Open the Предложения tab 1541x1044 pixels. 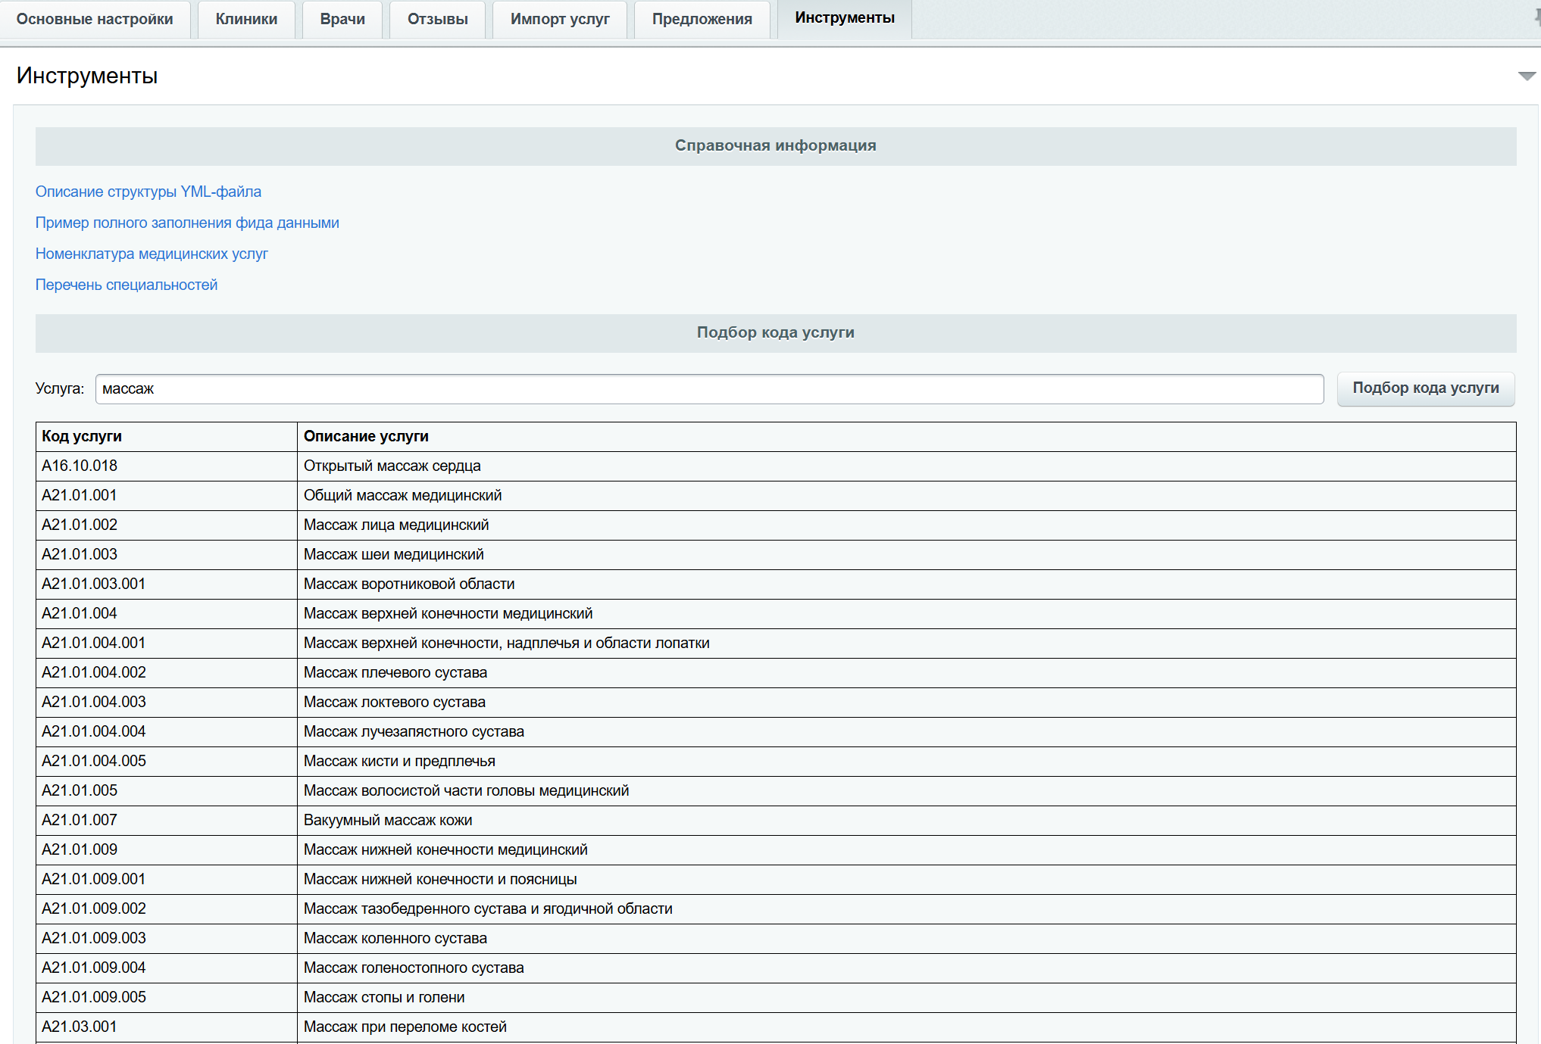(702, 19)
